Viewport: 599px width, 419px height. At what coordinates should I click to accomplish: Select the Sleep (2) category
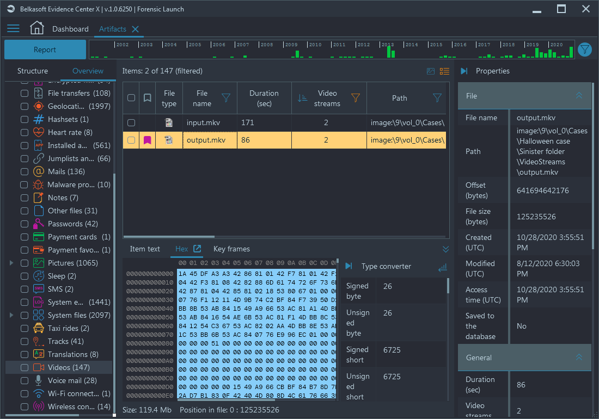(62, 276)
